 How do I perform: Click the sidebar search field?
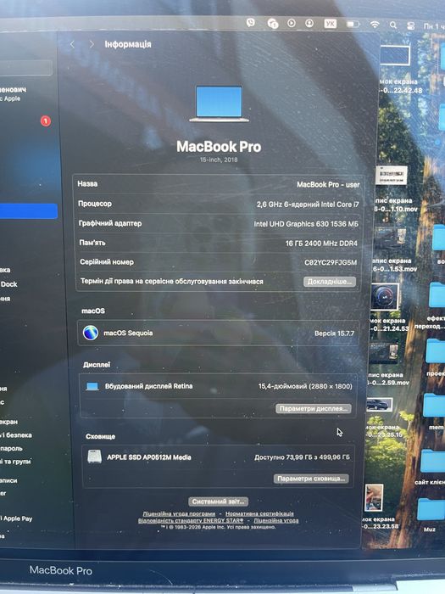(25, 68)
